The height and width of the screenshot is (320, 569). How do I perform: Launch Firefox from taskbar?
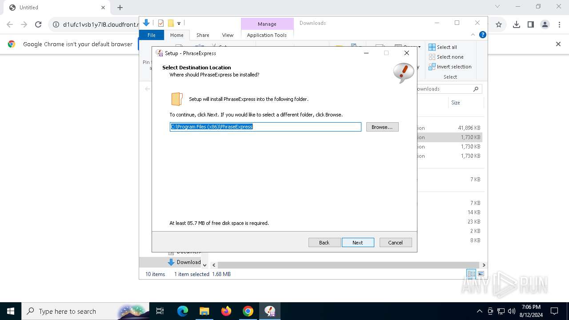point(226,311)
